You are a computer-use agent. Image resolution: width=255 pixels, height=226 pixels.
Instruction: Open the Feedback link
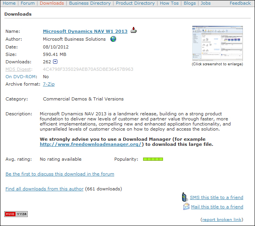240,3
